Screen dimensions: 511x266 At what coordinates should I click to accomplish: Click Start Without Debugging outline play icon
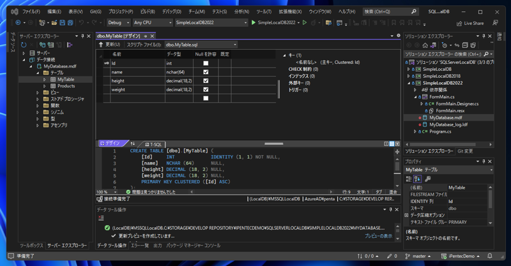305,23
